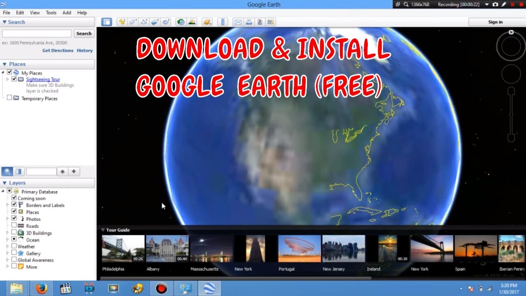This screenshot has height=296, width=526.
Task: Click the Tour Guide horizontal scrollbar
Action: 235,278
